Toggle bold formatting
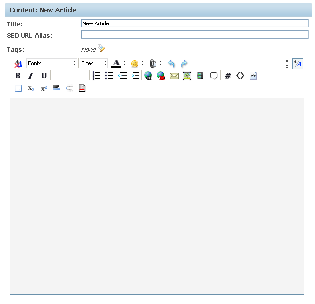 click(18, 76)
